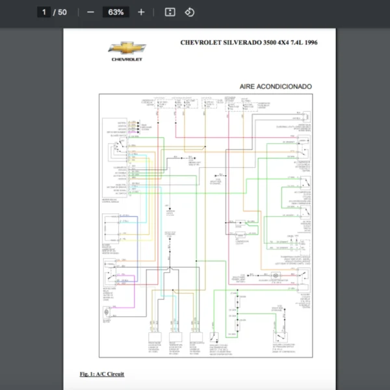Screen dimensions: 390x390
Task: Click the AIRE ACONDICIONADO heading
Action: click(276, 86)
